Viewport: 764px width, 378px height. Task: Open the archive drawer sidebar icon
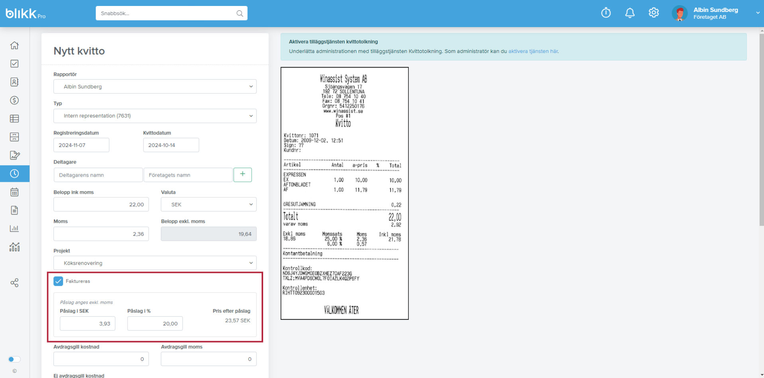(x=14, y=137)
